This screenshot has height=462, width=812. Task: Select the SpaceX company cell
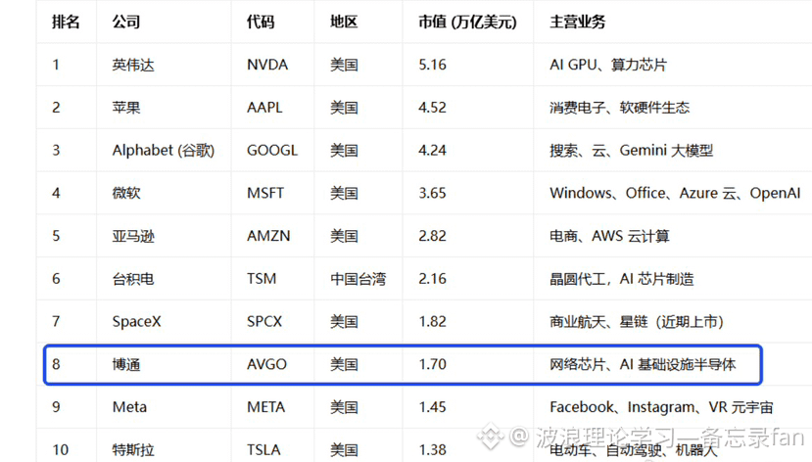pos(137,322)
